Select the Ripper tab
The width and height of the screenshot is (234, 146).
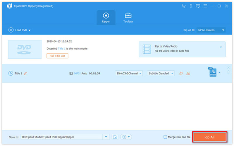(106, 17)
